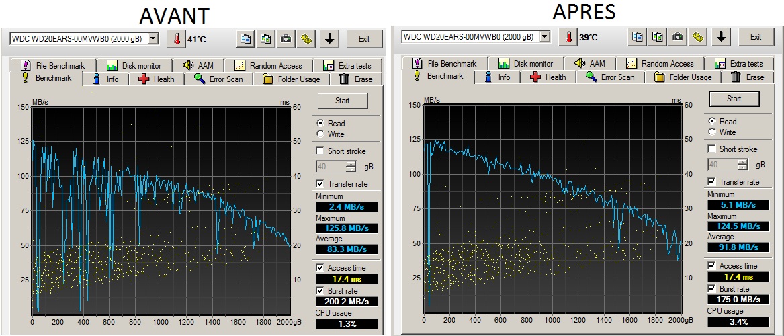
Task: Expand drive selection dropdown in AVANT window
Action: (153, 39)
